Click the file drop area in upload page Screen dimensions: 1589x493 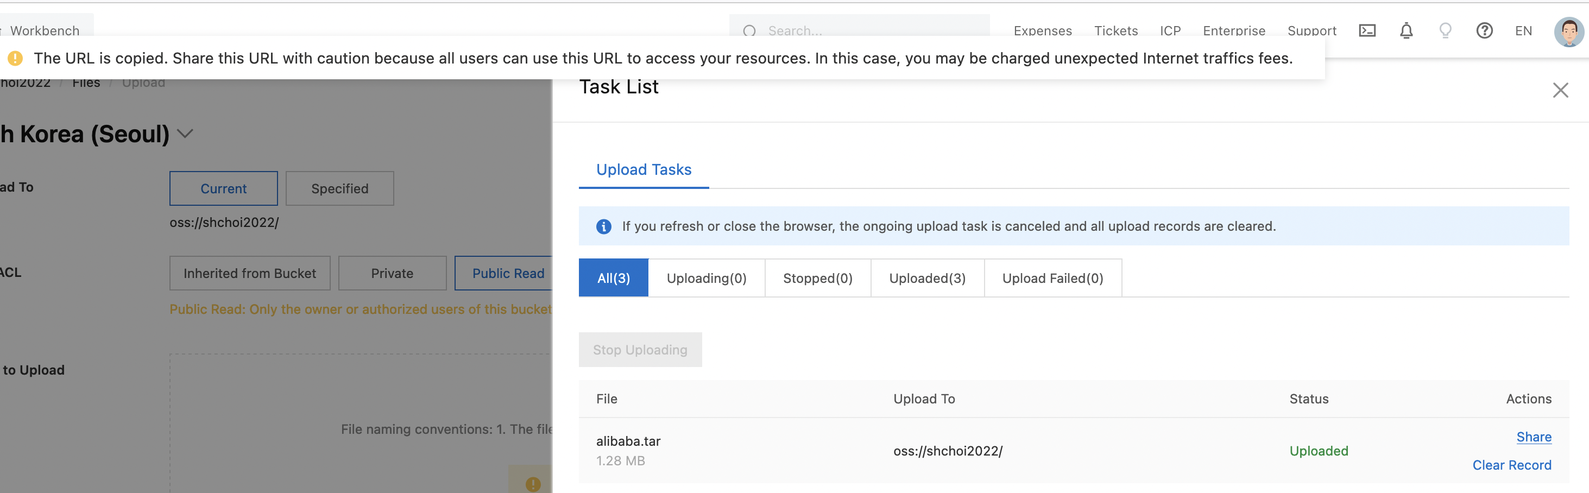pos(361,424)
